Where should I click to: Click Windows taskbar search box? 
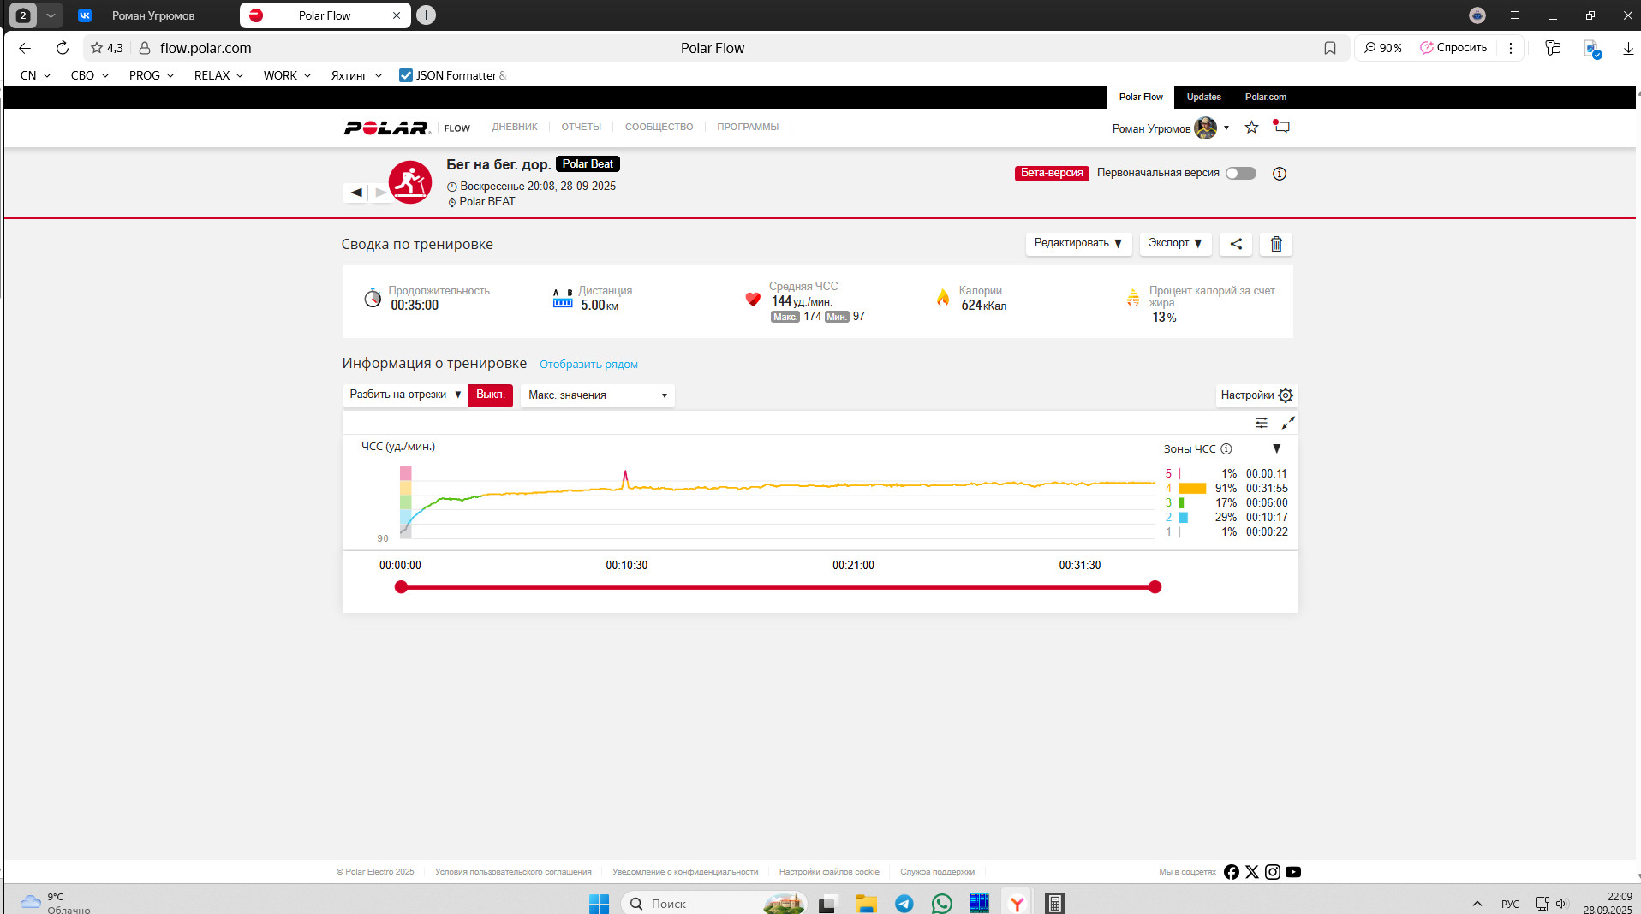point(713,903)
